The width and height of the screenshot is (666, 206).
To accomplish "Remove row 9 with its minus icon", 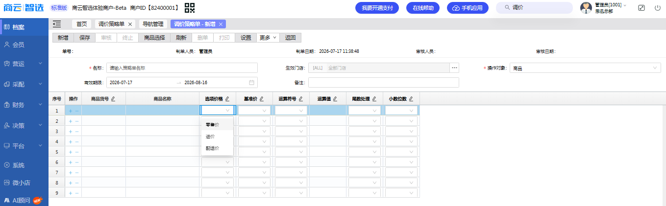I will click(76, 193).
